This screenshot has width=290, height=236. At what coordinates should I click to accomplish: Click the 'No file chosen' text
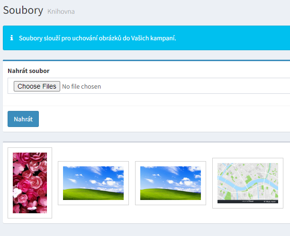82,86
